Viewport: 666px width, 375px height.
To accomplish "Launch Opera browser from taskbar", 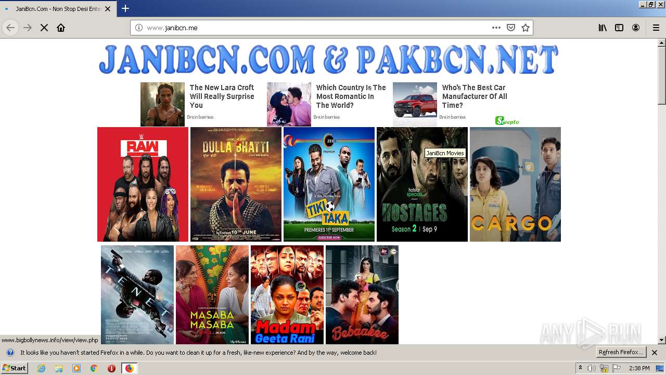I will [x=111, y=368].
